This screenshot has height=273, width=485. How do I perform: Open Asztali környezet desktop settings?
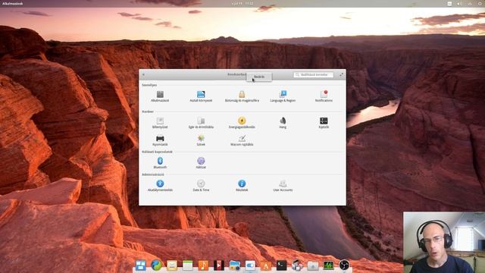[x=201, y=96]
